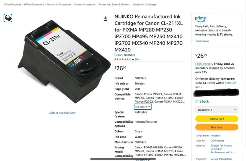This screenshot has width=246, height=161.
Task: Click the FREE delivery link
Action: (x=204, y=64)
